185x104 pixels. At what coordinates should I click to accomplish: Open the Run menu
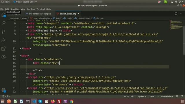coord(33,9)
